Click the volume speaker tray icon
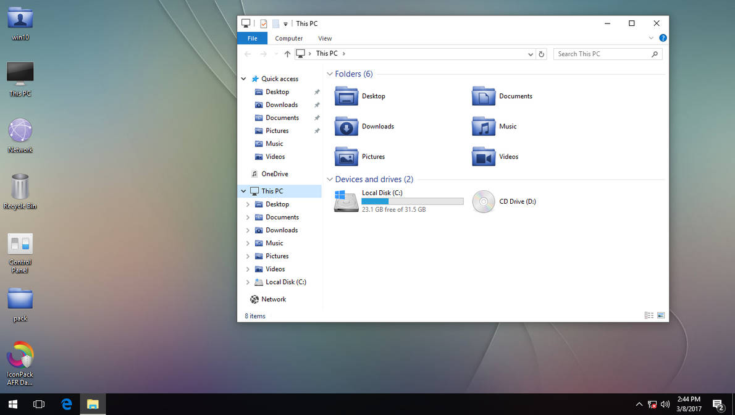The height and width of the screenshot is (415, 735). pyautogui.click(x=665, y=405)
